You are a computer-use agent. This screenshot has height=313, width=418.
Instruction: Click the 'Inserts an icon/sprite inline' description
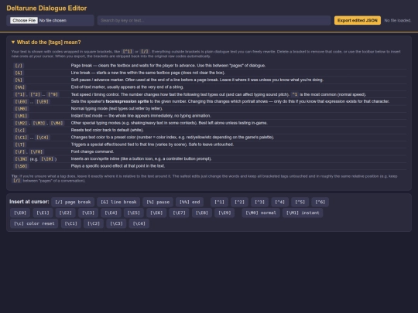click(x=141, y=159)
